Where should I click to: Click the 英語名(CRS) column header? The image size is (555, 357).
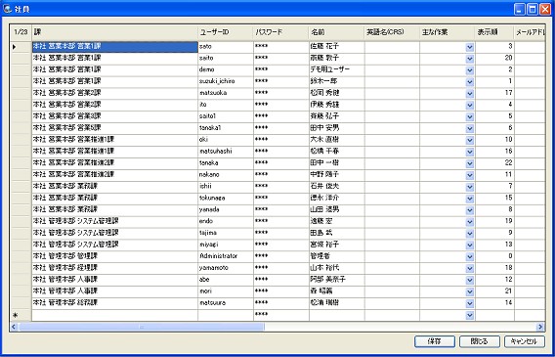pos(392,33)
